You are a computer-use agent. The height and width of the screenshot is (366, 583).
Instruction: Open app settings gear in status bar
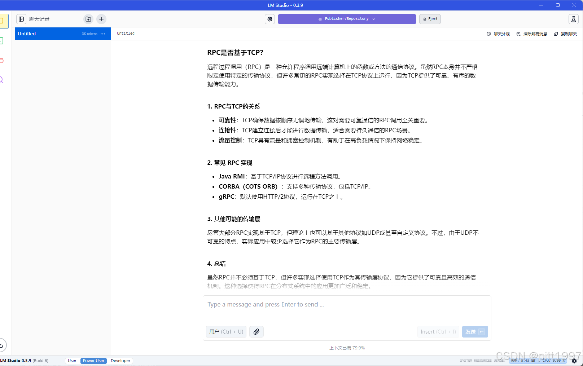pos(574,361)
